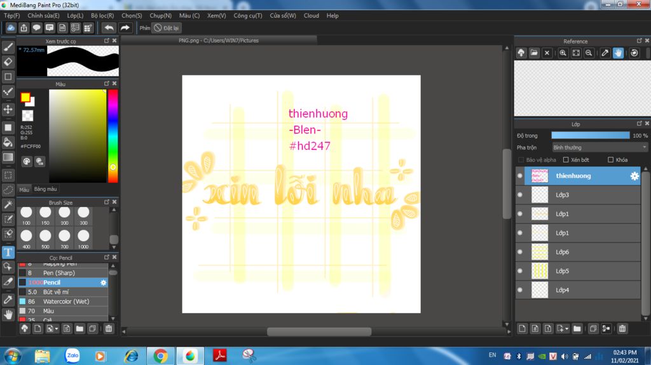651x365 pixels.
Task: Delete brush with trash icon in brush panel
Action: pyautogui.click(x=108, y=329)
